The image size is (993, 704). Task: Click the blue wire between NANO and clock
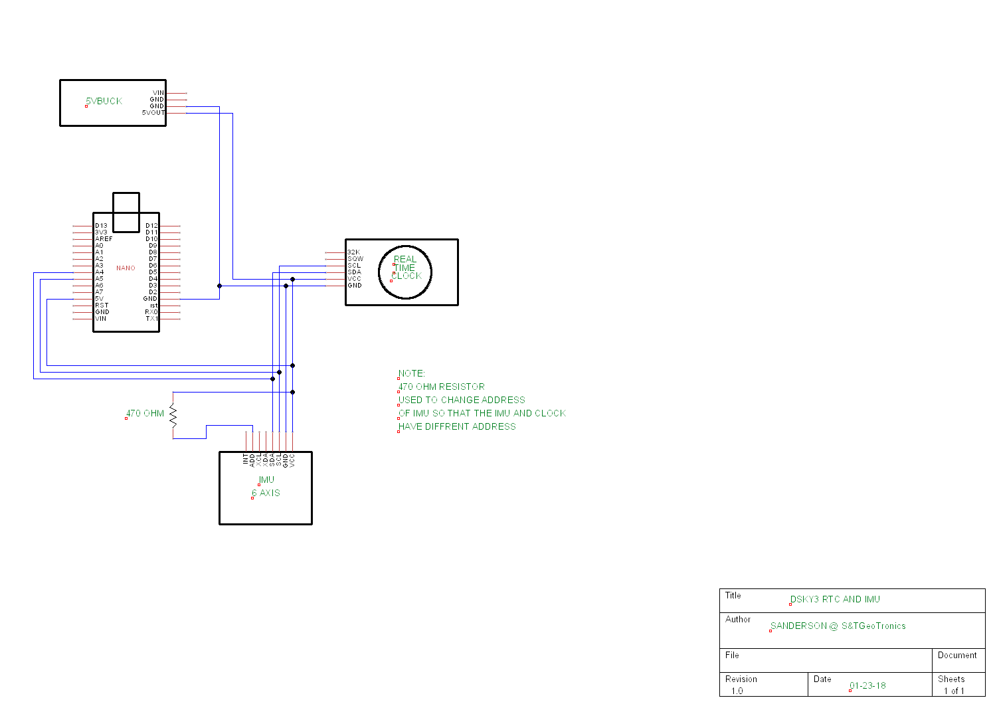click(252, 286)
